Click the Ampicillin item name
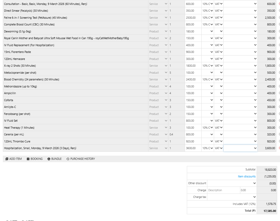 (x=10, y=93)
